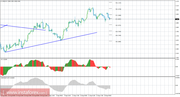The height and width of the screenshot is (97, 180).
Task: Open the chart symbol dropdown arrow
Action: pos(1,1)
